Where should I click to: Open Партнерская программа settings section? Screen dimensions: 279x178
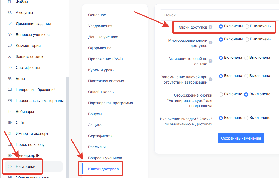(x=110, y=103)
